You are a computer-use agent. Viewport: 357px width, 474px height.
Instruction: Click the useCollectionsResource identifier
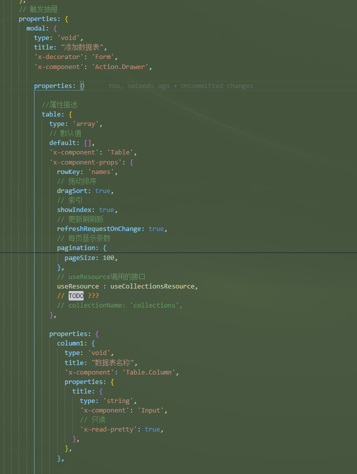point(152,286)
